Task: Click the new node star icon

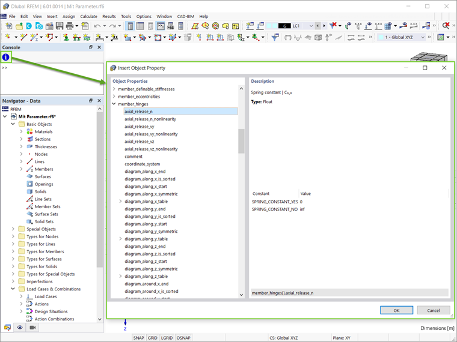Action: pyautogui.click(x=8, y=37)
